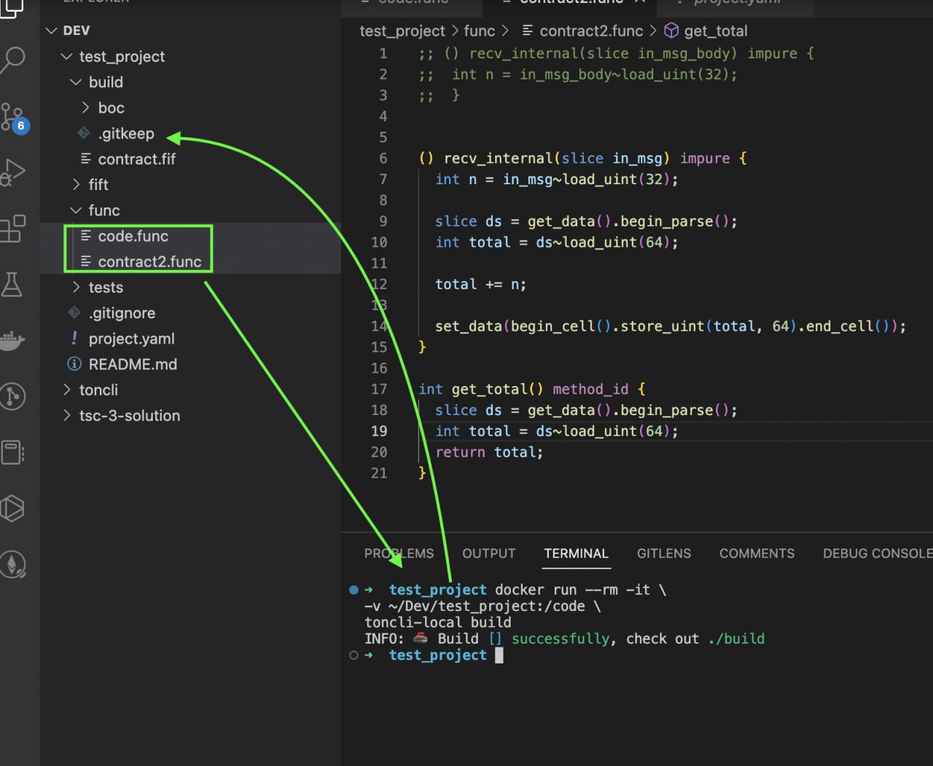Open the hexagon-shaped activity bar icon
933x766 pixels.
point(12,508)
